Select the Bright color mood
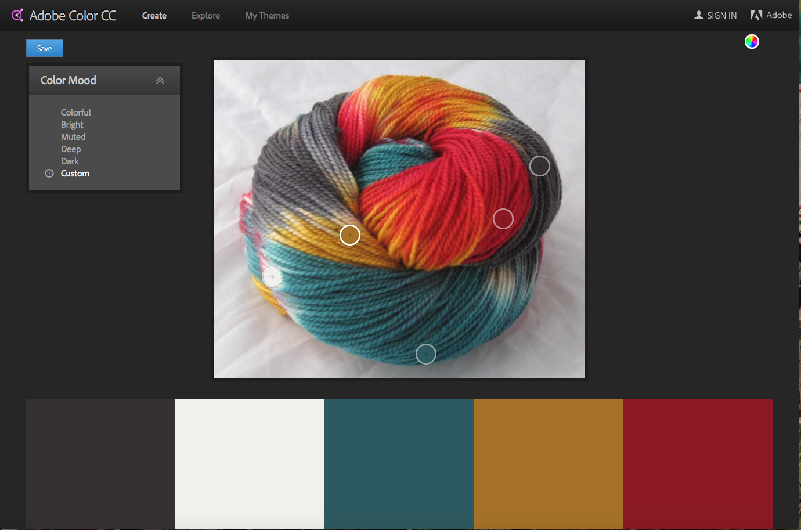 72,124
